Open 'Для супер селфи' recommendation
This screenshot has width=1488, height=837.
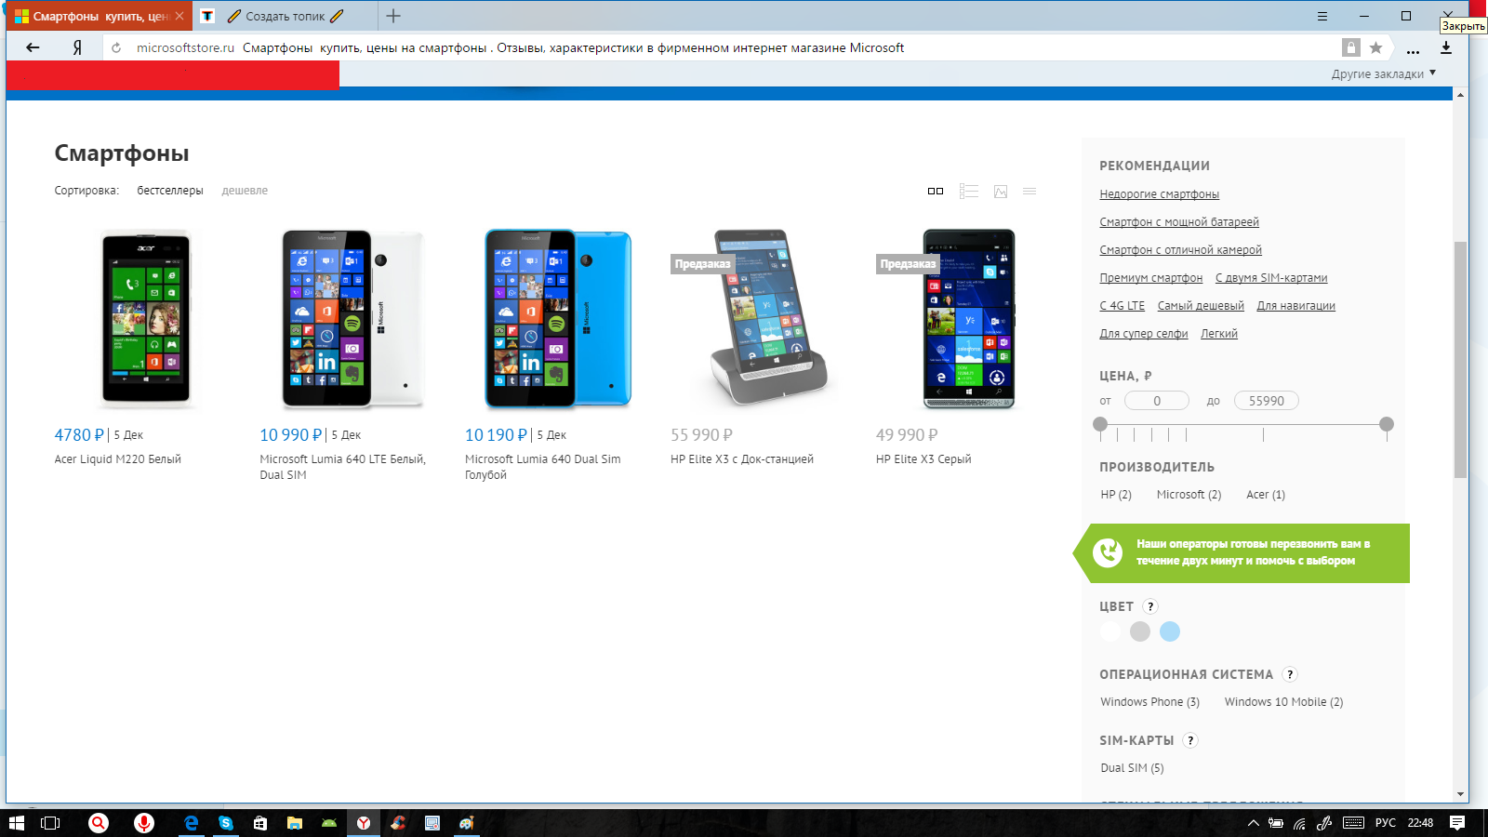[1144, 334]
